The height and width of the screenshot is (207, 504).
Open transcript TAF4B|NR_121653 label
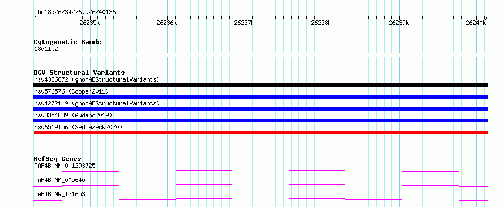click(x=59, y=194)
